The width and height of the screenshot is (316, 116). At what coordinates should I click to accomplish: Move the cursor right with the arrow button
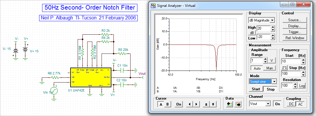click(x=196, y=104)
